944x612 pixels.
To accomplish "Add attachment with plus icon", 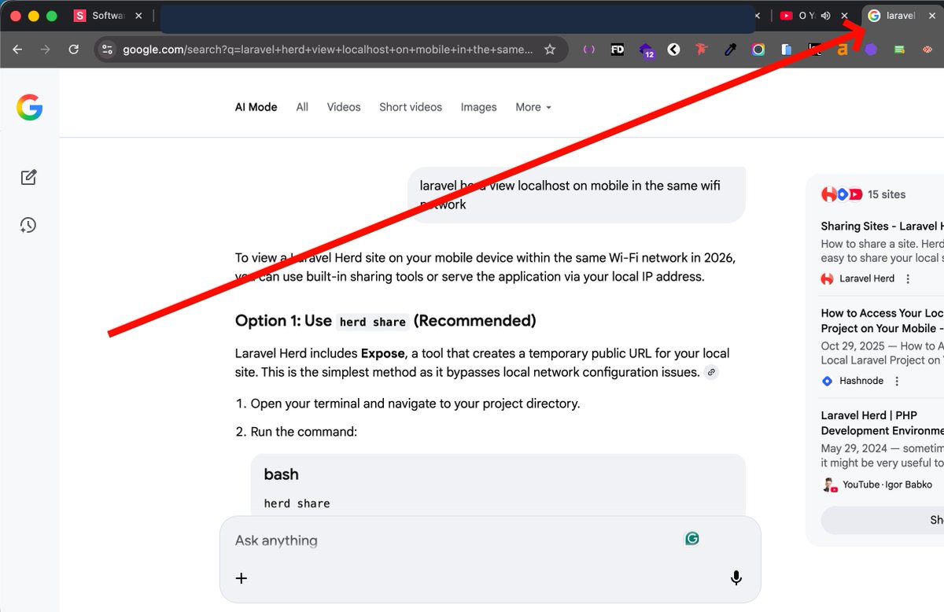I will (242, 578).
